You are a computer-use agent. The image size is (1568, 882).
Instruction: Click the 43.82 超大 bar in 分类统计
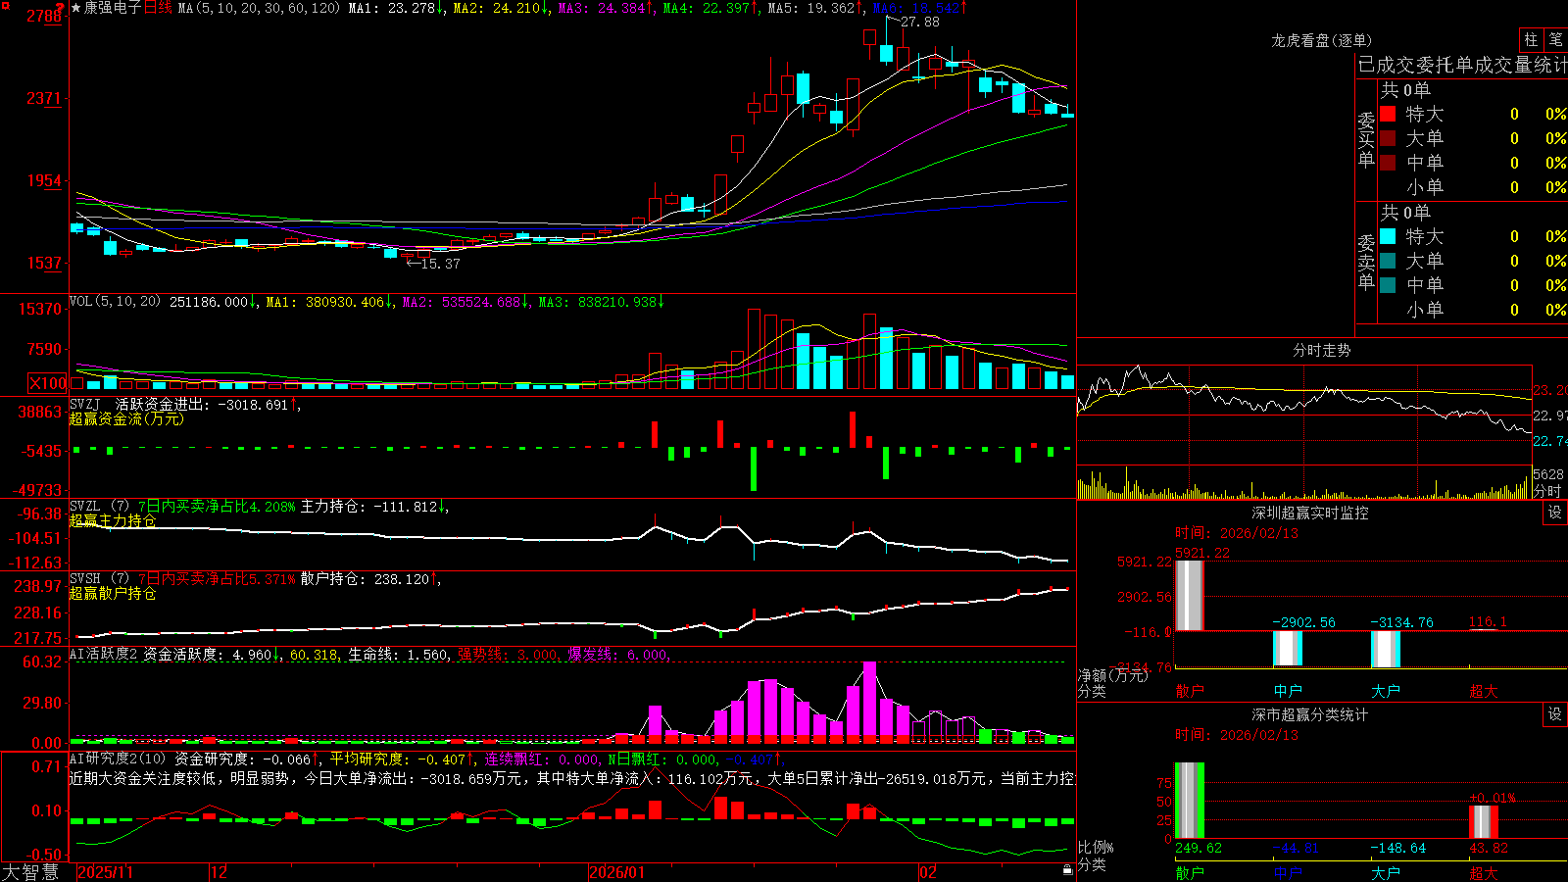1484,822
